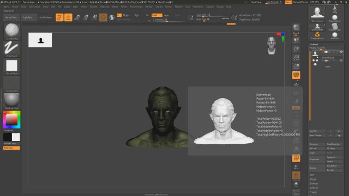Click the Scroll canvas icon
The image size is (349, 196).
click(296, 40)
